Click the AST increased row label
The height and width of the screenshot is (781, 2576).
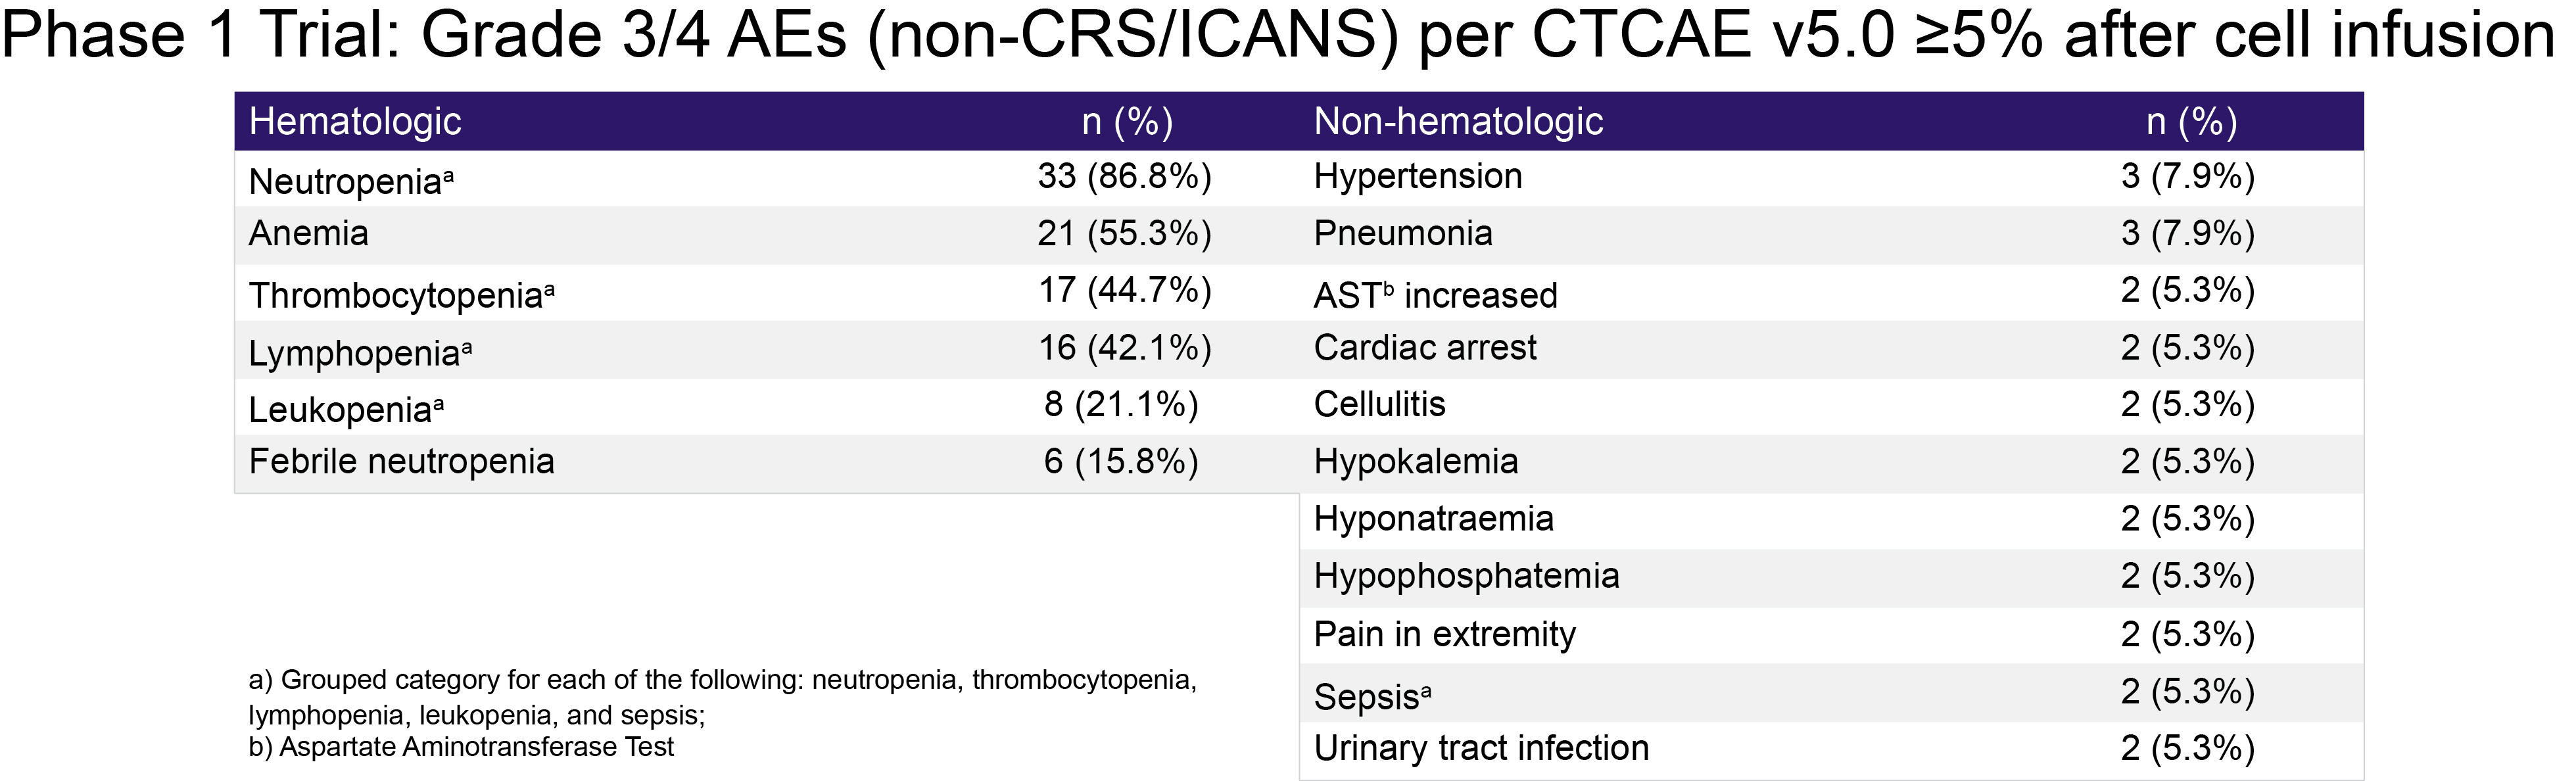click(1435, 296)
